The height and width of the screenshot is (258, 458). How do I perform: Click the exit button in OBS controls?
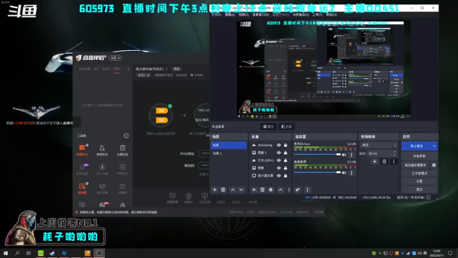(419, 189)
